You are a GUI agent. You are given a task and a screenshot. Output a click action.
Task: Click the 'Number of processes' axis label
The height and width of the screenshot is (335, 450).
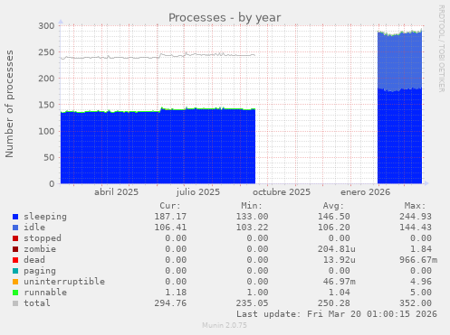click(9, 104)
